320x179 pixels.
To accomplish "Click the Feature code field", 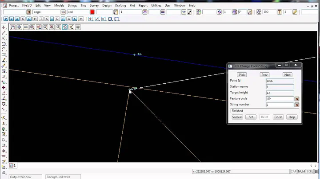I will coord(280,99).
